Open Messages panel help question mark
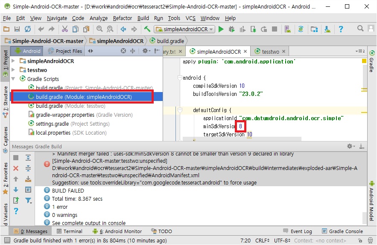This screenshot has width=377, height=245. coord(16,211)
